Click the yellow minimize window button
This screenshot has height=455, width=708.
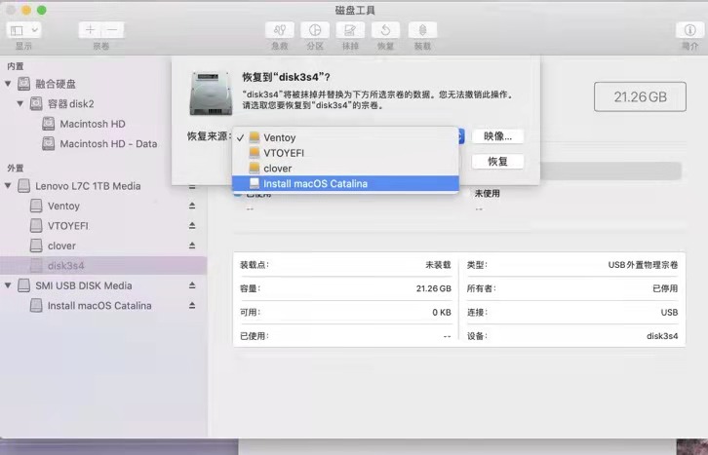[x=26, y=10]
